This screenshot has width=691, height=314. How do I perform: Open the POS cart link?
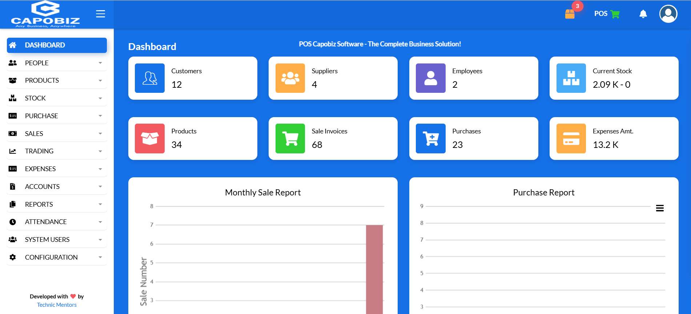coord(607,14)
